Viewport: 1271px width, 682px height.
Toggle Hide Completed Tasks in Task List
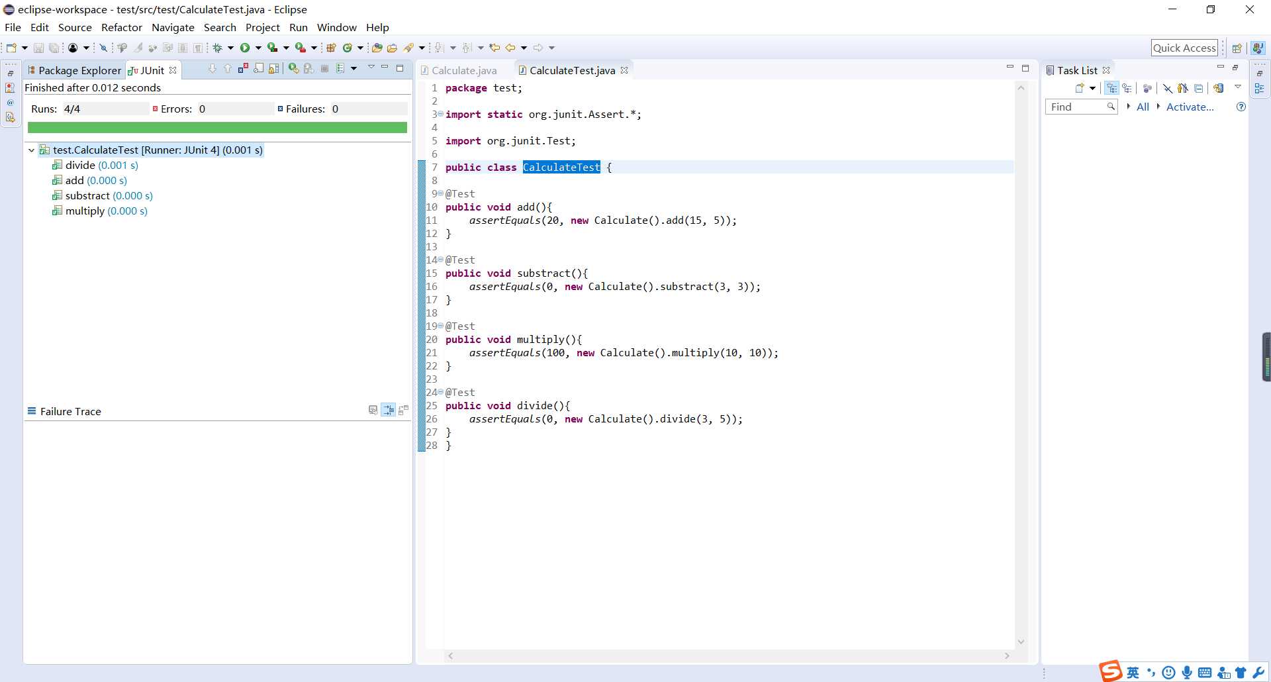(x=1167, y=88)
